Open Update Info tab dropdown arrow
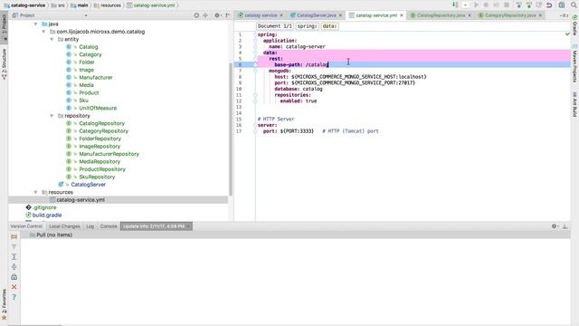 pos(188,226)
